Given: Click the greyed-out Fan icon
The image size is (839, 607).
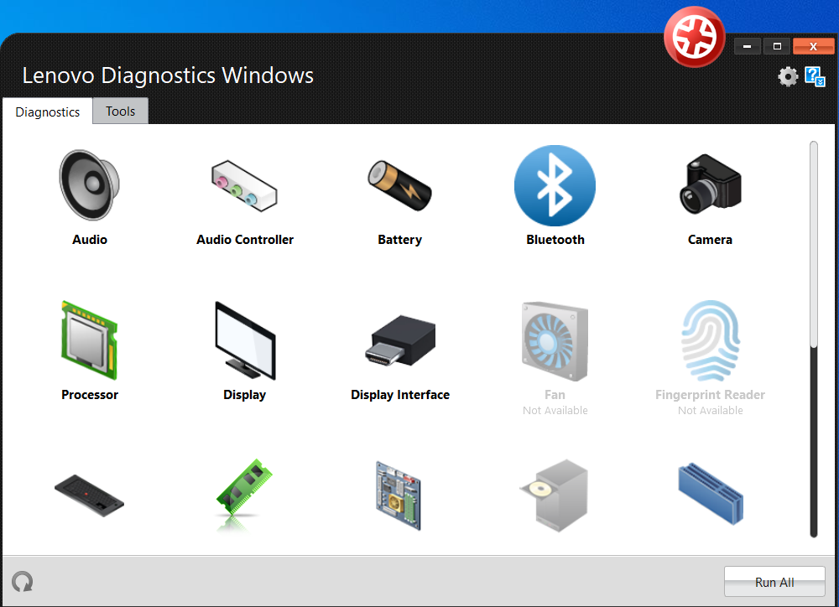Looking at the screenshot, I should (x=555, y=341).
